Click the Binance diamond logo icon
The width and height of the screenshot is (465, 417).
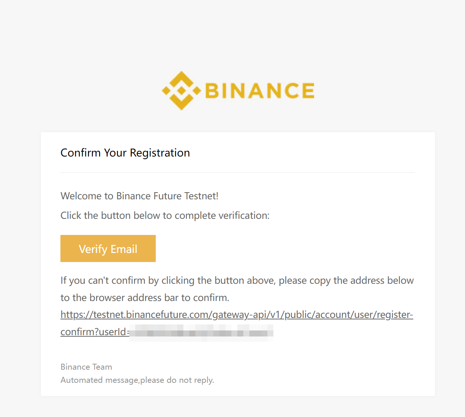click(x=181, y=90)
